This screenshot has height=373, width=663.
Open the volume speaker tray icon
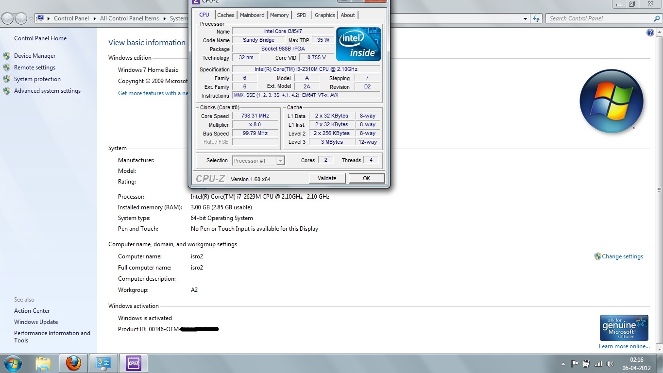coord(610,363)
